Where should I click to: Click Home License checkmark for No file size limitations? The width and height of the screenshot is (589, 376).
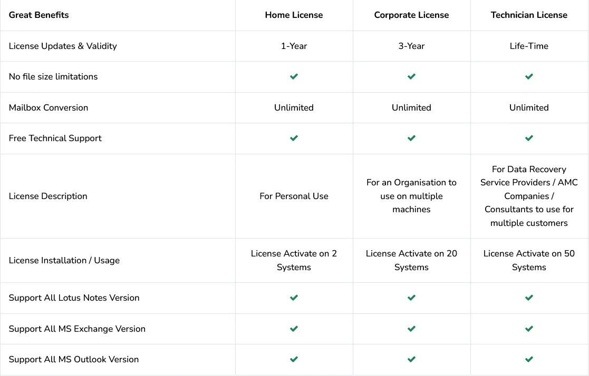pyautogui.click(x=294, y=77)
